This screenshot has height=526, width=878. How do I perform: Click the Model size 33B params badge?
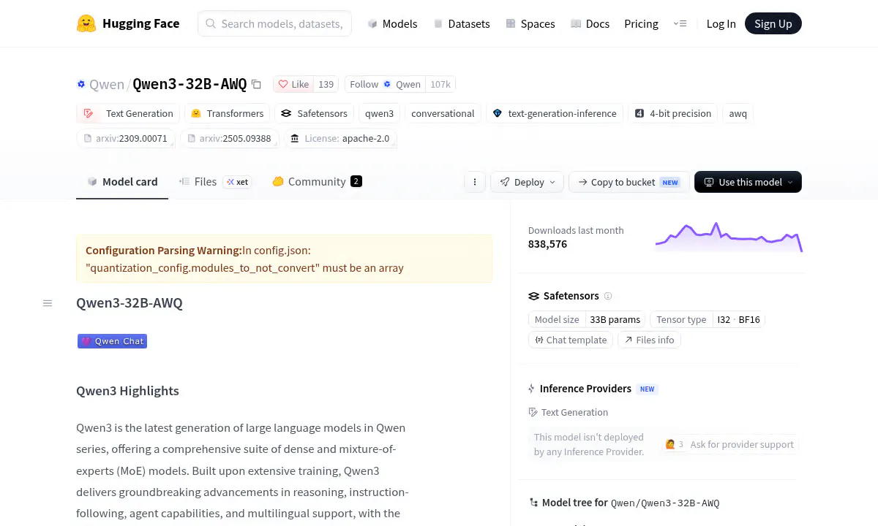pos(587,319)
